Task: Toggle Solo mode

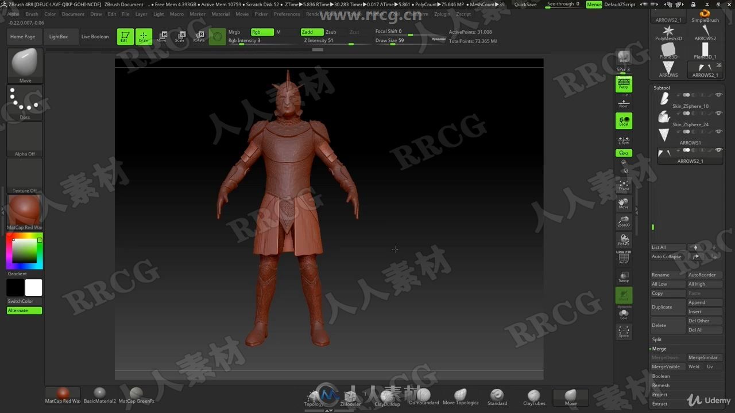Action: [624, 313]
